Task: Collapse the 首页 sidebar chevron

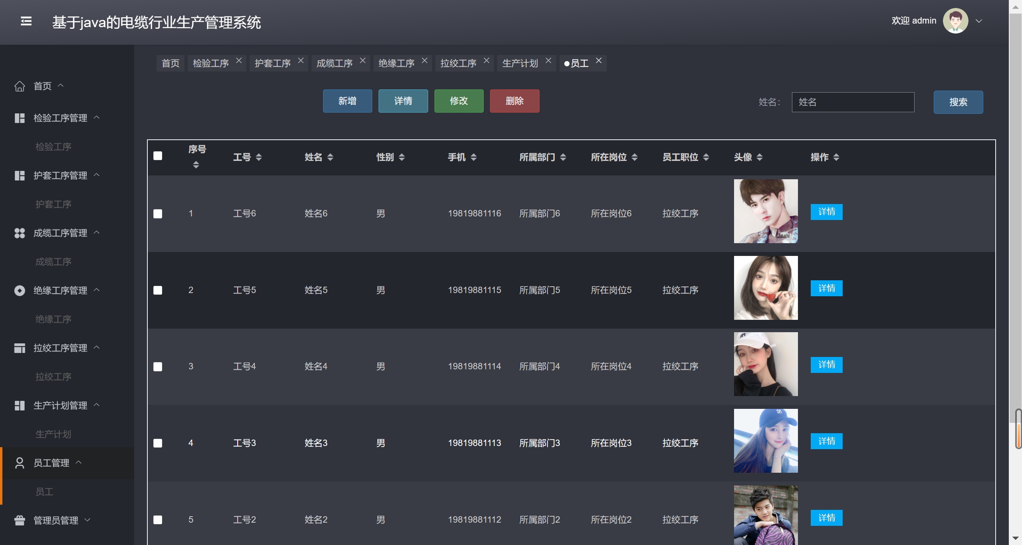Action: coord(61,85)
